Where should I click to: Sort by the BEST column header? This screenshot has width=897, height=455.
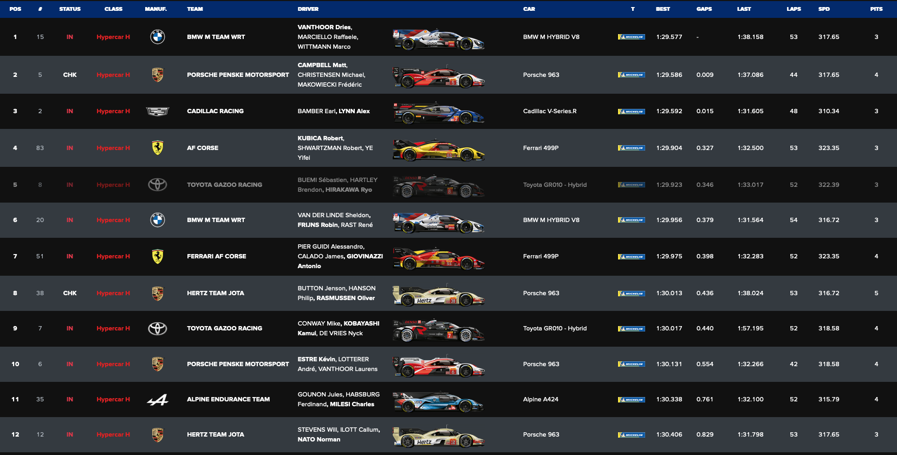[x=663, y=9]
